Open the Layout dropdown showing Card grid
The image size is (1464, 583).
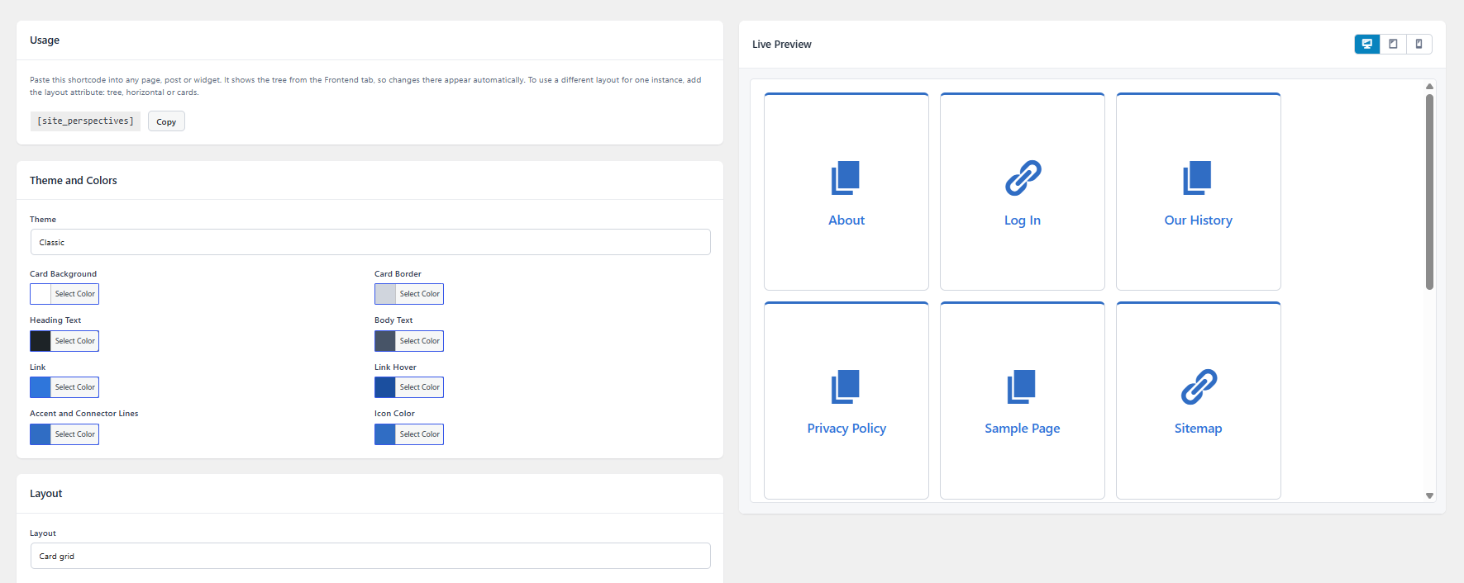tap(370, 556)
